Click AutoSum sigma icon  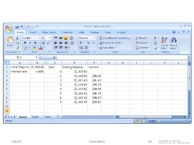coord(155,38)
